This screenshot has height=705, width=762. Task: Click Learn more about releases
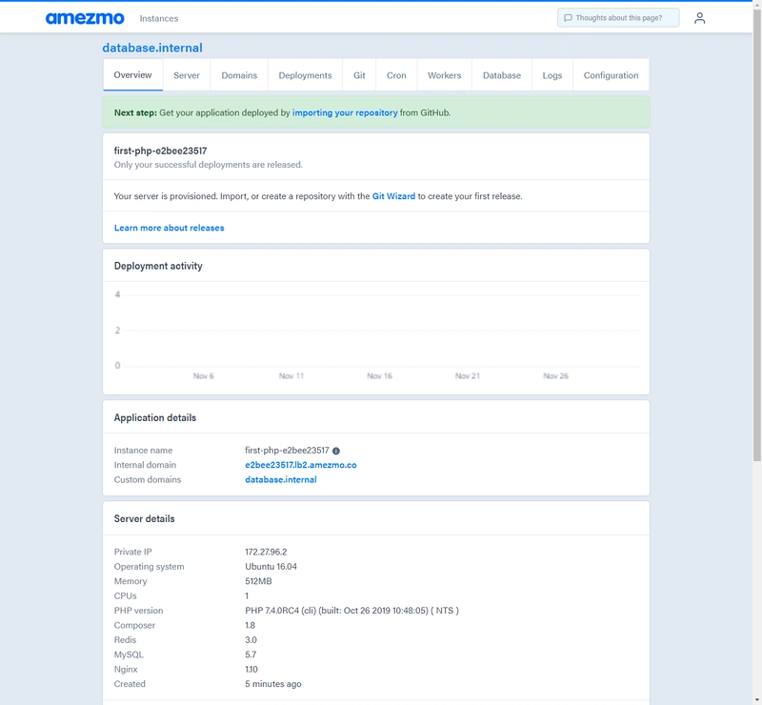click(169, 228)
